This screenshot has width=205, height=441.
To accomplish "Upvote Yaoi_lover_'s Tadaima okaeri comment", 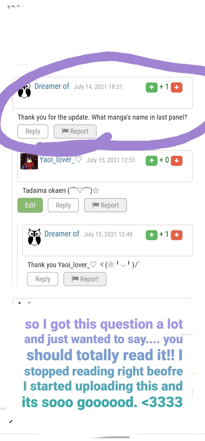I will point(151,160).
